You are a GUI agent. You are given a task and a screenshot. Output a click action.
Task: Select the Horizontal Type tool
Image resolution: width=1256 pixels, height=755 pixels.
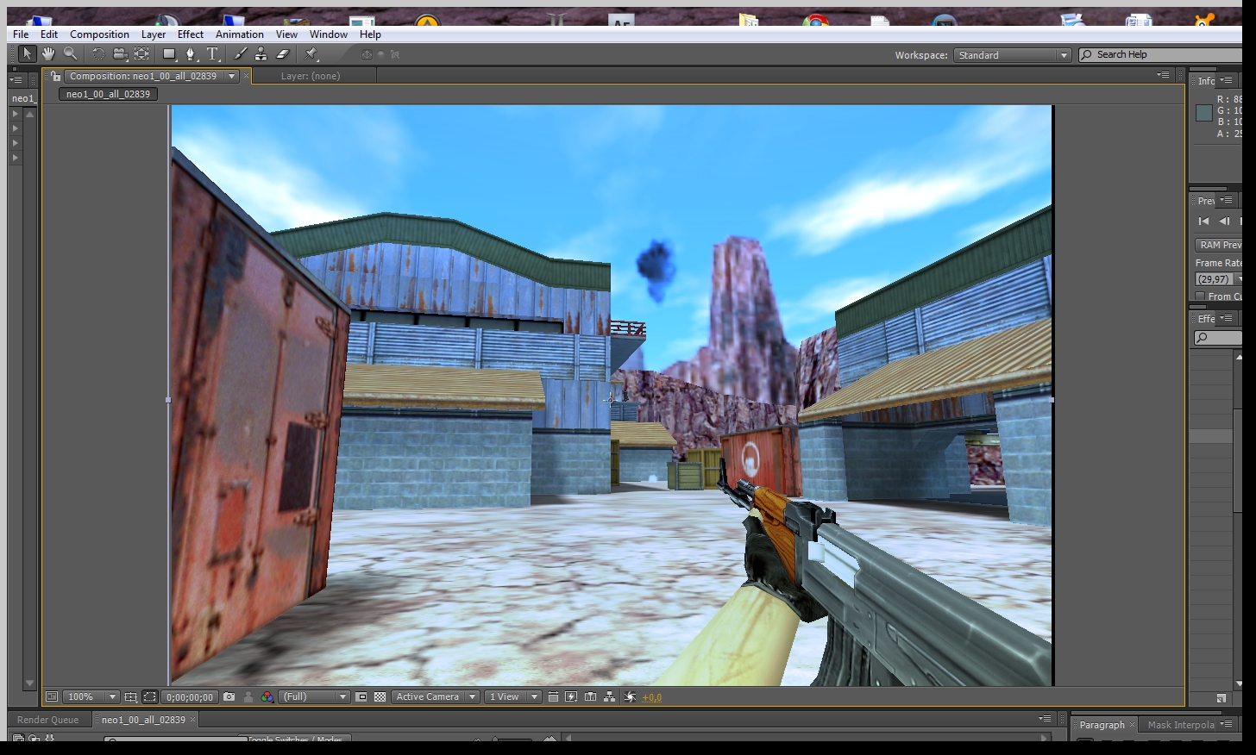point(213,54)
